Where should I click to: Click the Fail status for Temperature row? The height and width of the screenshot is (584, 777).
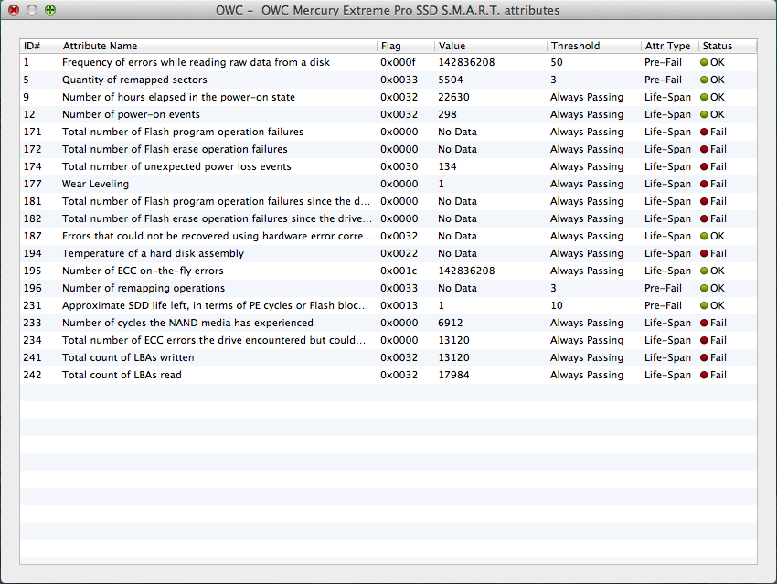(x=713, y=253)
